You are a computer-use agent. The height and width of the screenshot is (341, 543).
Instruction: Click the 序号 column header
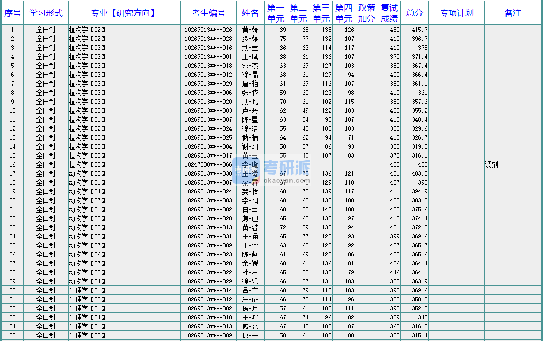[12, 13]
